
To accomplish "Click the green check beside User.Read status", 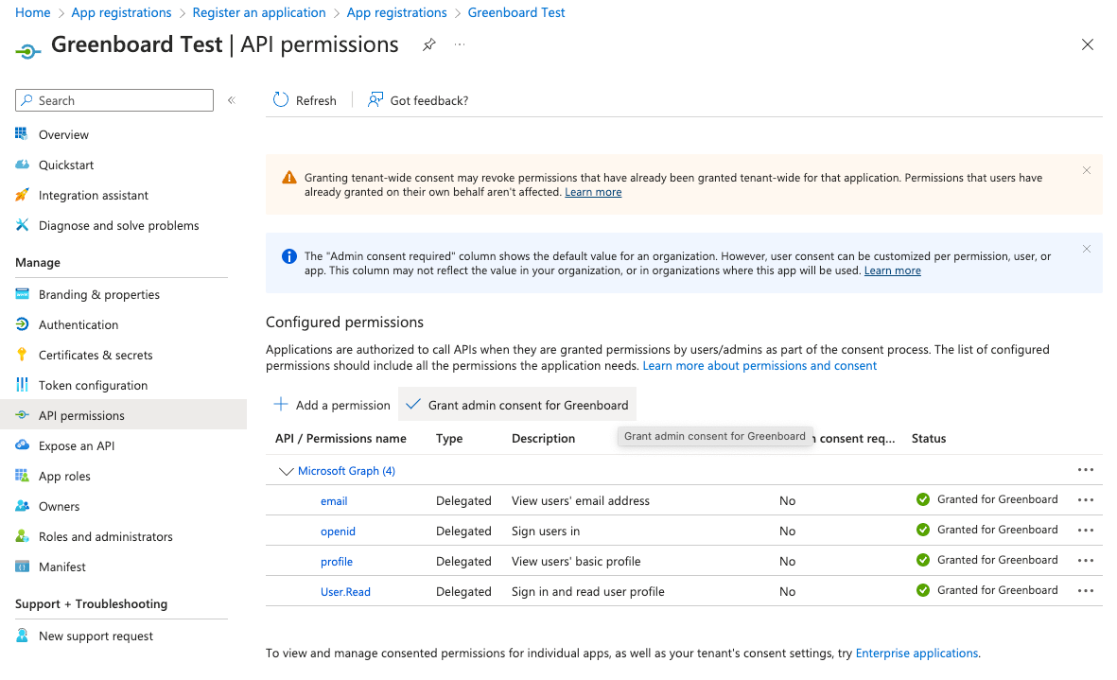I will pos(923,590).
